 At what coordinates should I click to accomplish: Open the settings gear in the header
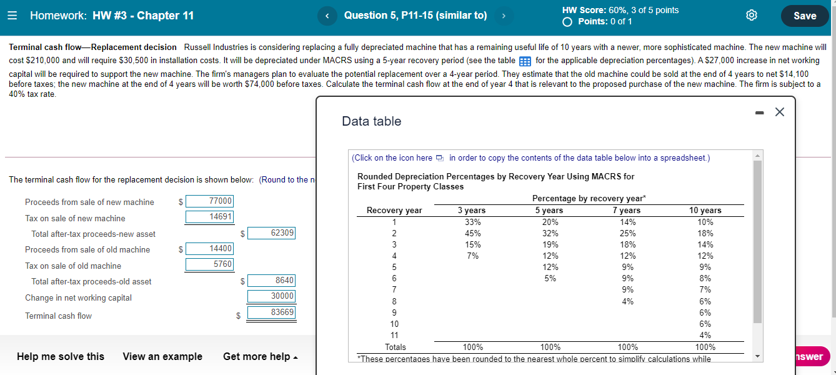pos(751,15)
